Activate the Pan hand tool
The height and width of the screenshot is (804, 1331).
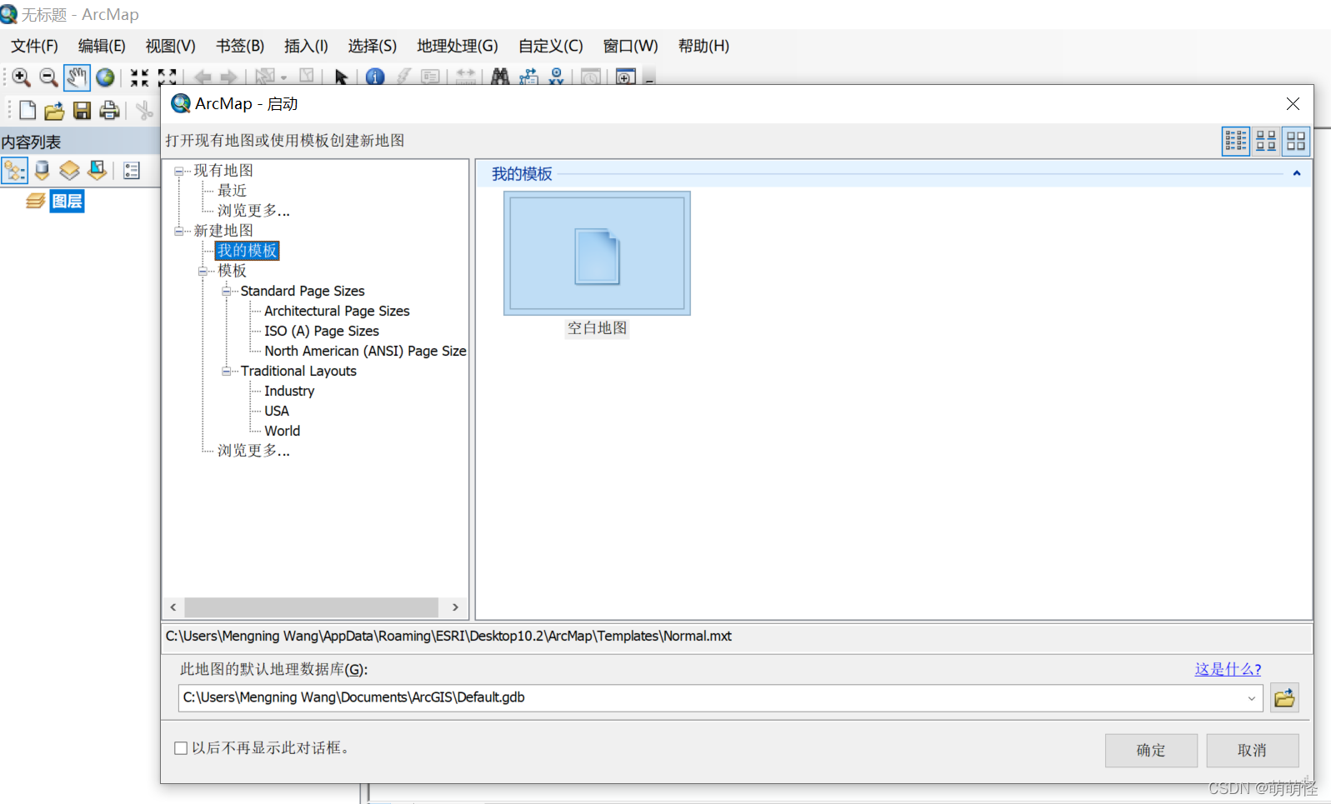tap(77, 77)
